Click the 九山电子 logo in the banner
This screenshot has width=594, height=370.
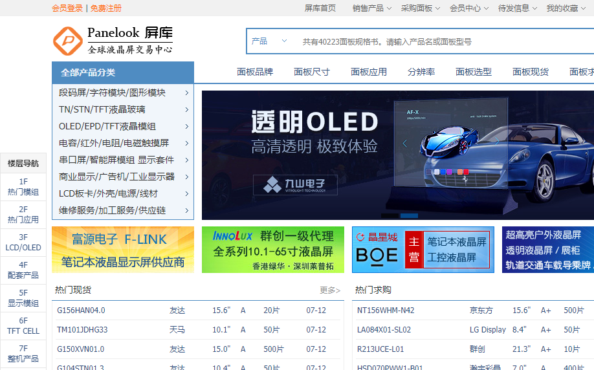click(295, 185)
